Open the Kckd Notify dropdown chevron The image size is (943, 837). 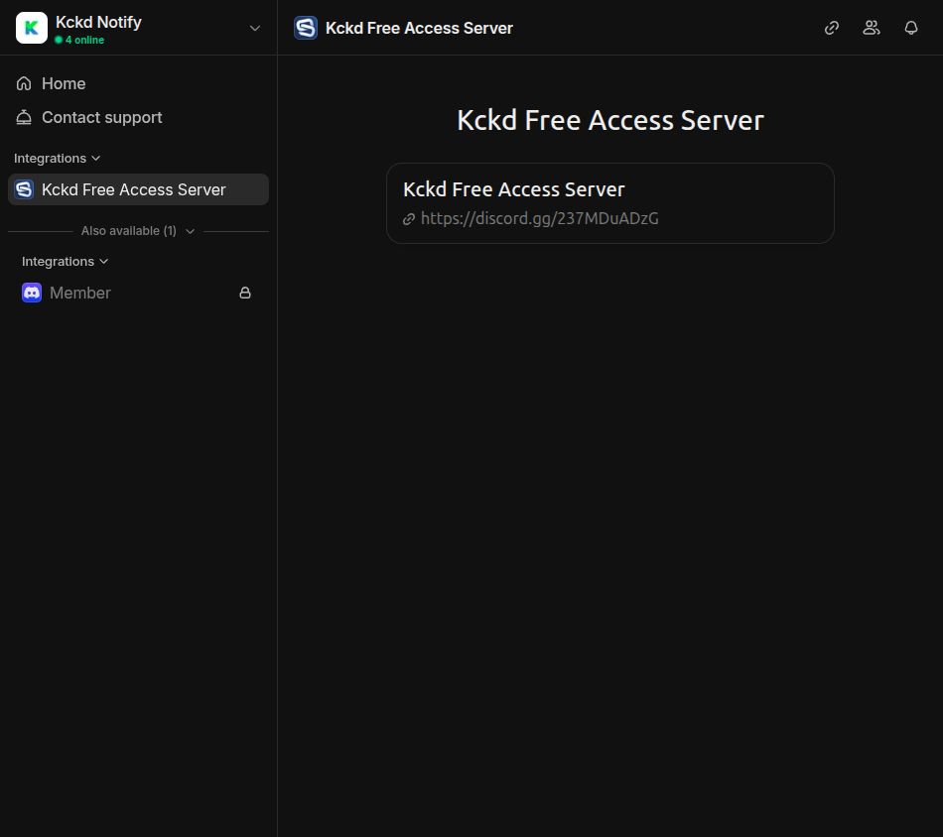(x=255, y=28)
